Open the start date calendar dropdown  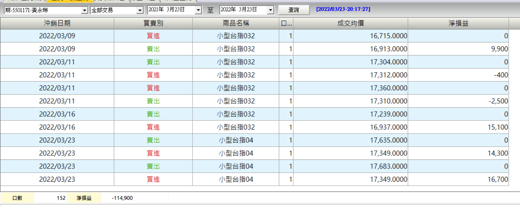(198, 10)
